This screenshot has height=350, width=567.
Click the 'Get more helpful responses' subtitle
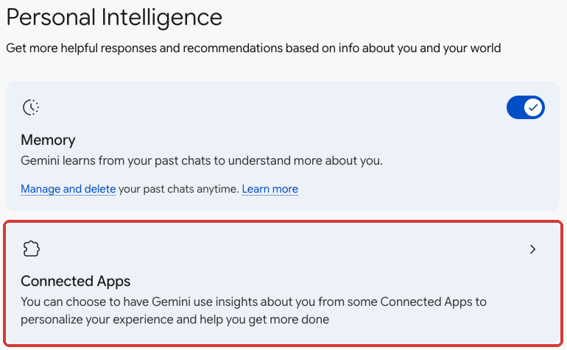click(x=253, y=48)
